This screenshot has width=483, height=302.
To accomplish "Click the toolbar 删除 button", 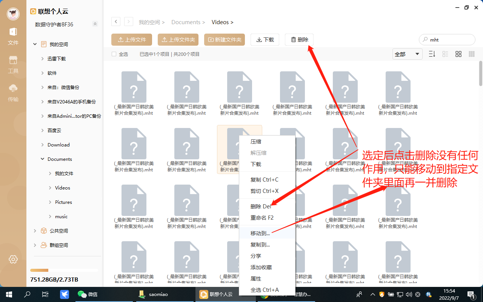I will coord(299,40).
